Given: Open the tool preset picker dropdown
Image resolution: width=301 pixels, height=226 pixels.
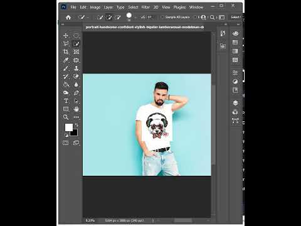Looking at the screenshot, I should [88, 18].
